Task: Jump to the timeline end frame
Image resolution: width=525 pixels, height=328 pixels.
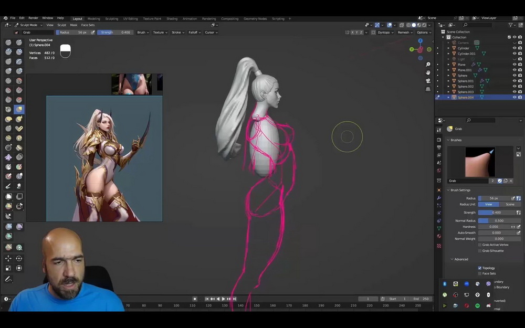Action: (234, 299)
